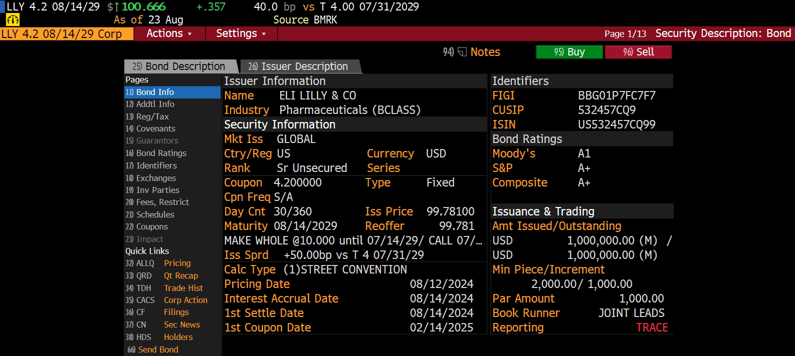Click the Source BMRK text in header

tap(305, 20)
